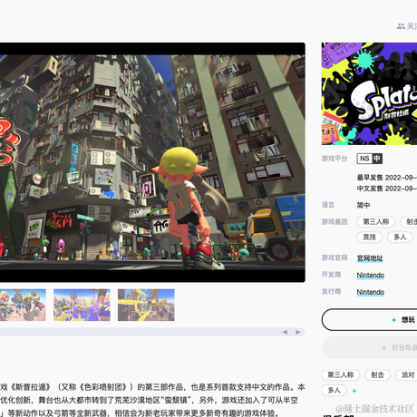Click the 简中 language value
Image resolution: width=417 pixels, height=417 pixels.
coord(364,206)
